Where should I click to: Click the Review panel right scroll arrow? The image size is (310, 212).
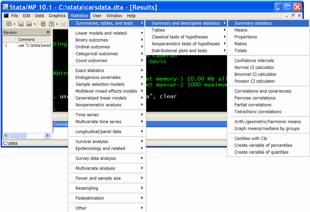pos(47,136)
